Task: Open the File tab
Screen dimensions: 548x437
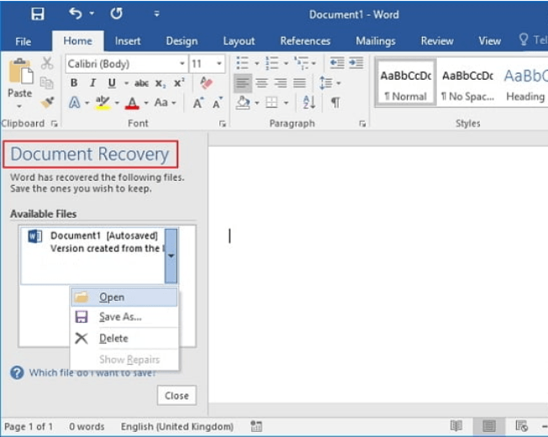Action: click(23, 41)
